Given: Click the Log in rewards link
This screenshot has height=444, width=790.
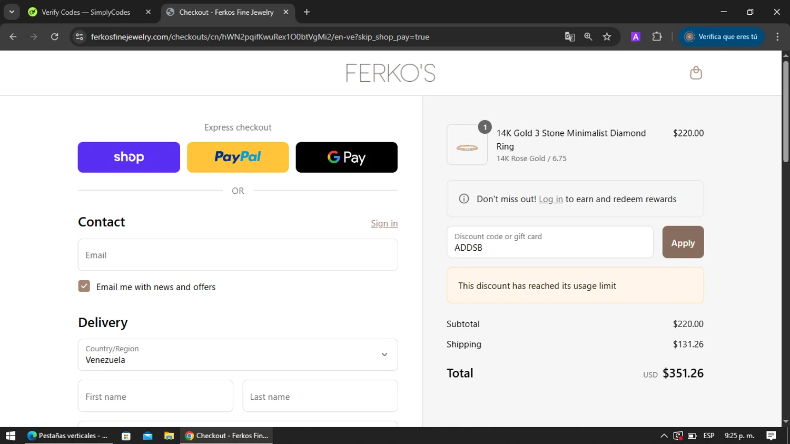Looking at the screenshot, I should pos(551,199).
